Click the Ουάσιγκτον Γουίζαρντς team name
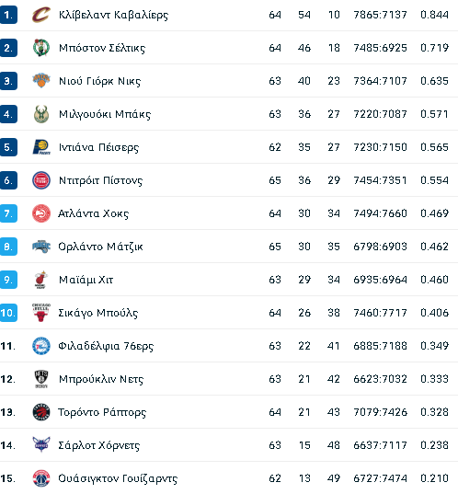Viewport: 458px width, 494px height. [x=118, y=478]
